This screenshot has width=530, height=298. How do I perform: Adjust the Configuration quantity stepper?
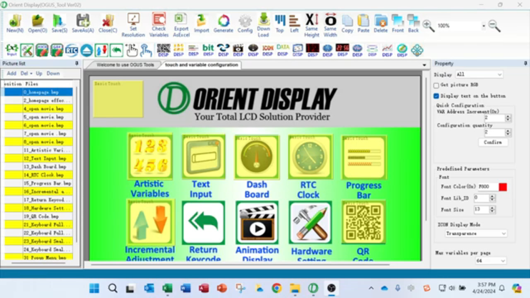point(508,132)
